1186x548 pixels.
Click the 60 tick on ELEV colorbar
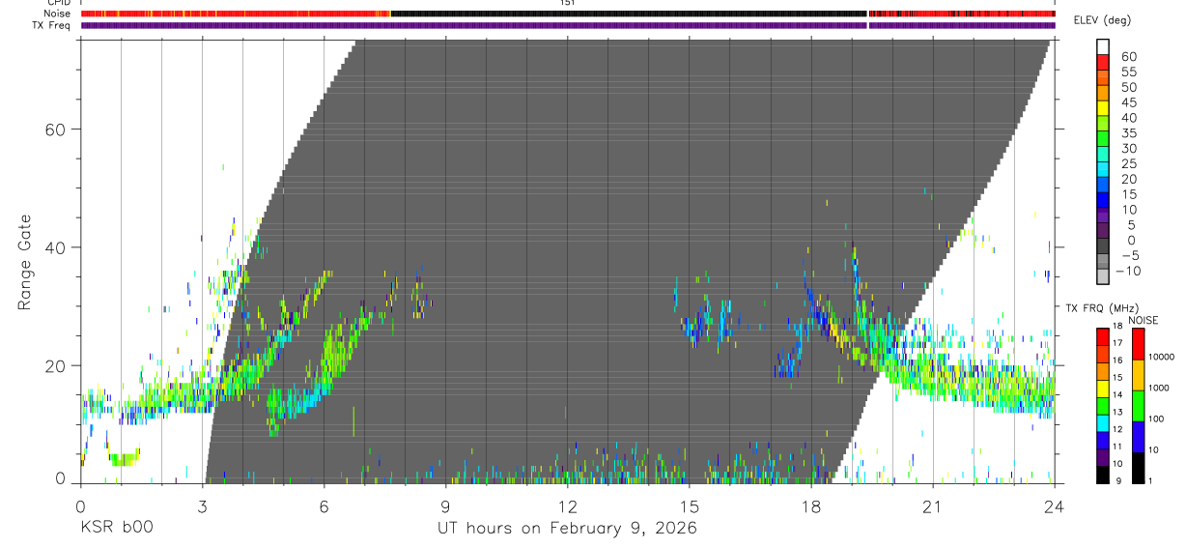pos(1128,56)
